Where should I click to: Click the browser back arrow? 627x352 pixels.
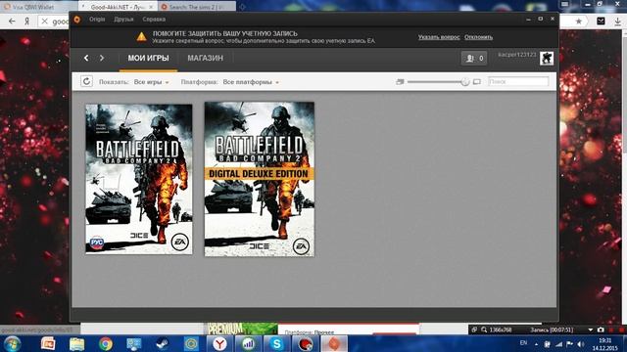point(12,22)
